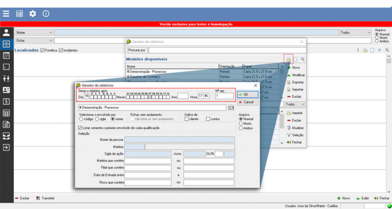Click the printer icon in the Localizadas toolbar
The width and height of the screenshot is (392, 209).
coord(365,50)
